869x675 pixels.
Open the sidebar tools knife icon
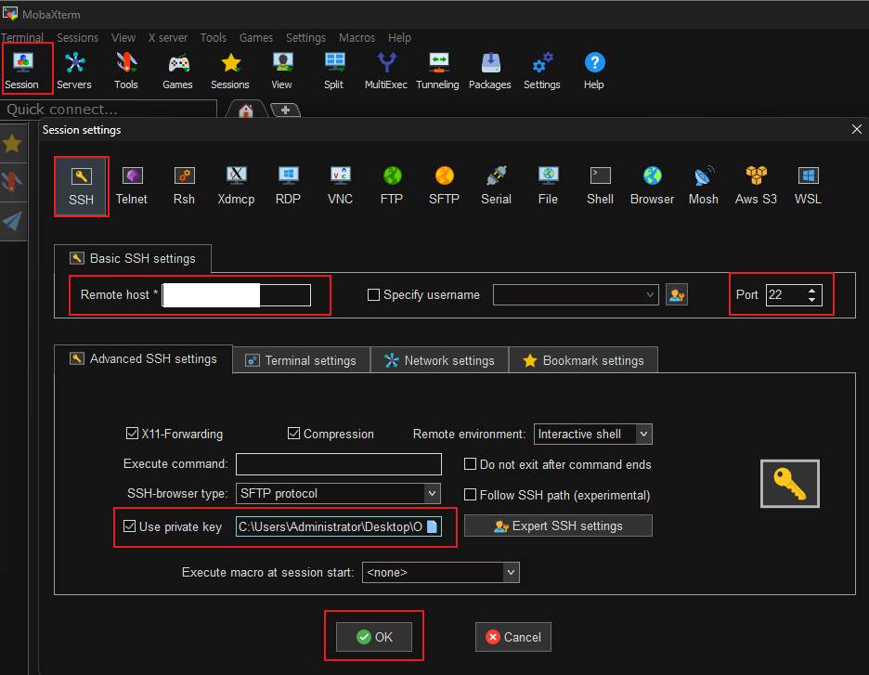point(12,182)
